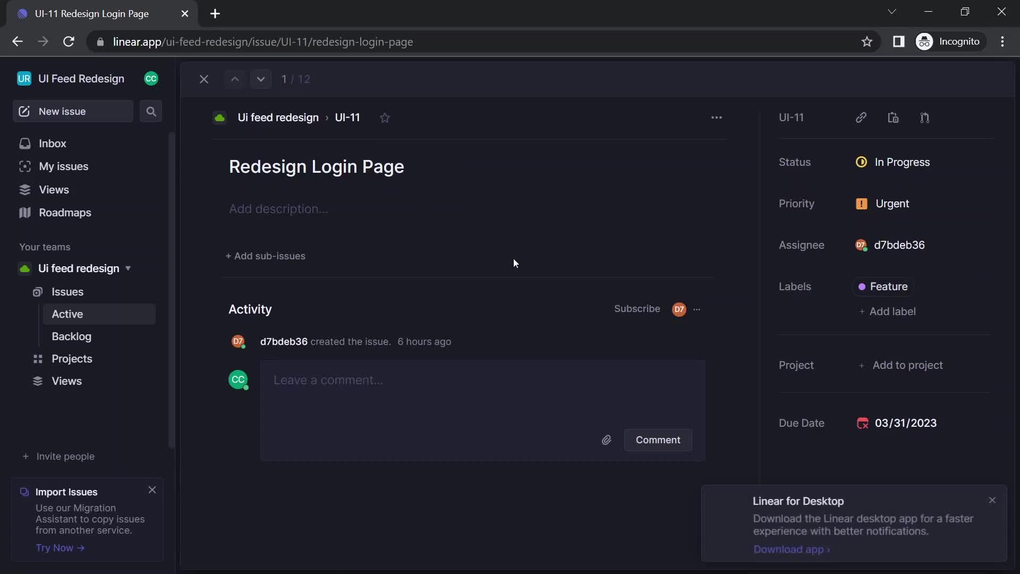Click the star/bookmark icon on issue
The height and width of the screenshot is (574, 1020).
[385, 118]
